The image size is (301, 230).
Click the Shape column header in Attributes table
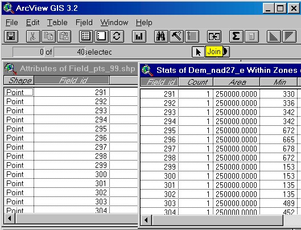click(x=19, y=80)
